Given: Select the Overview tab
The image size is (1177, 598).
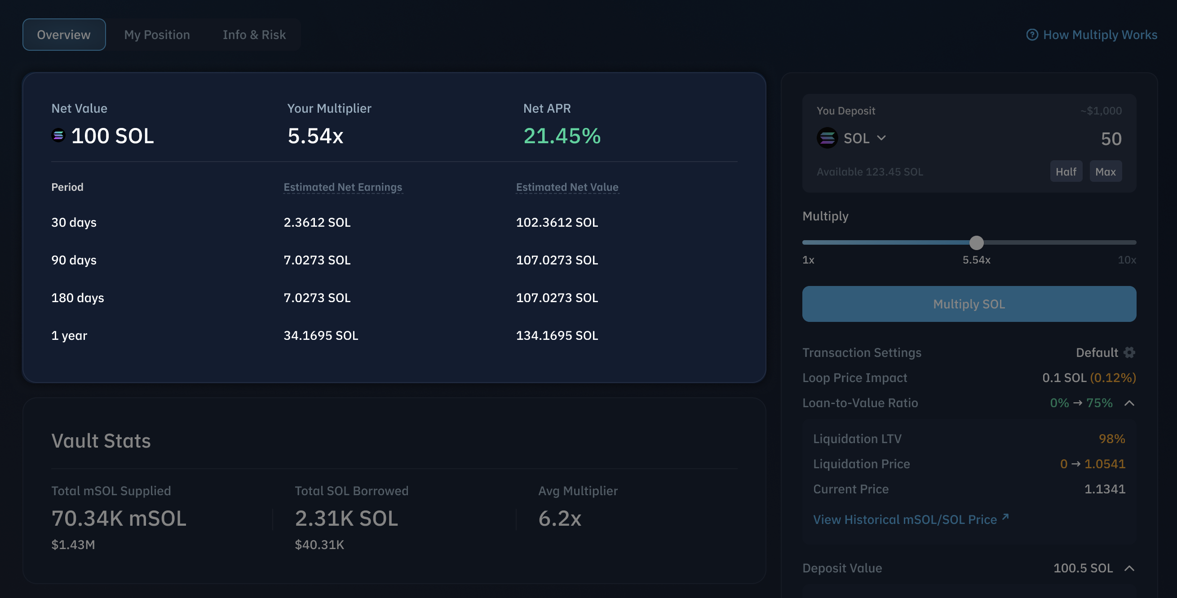Looking at the screenshot, I should (64, 35).
